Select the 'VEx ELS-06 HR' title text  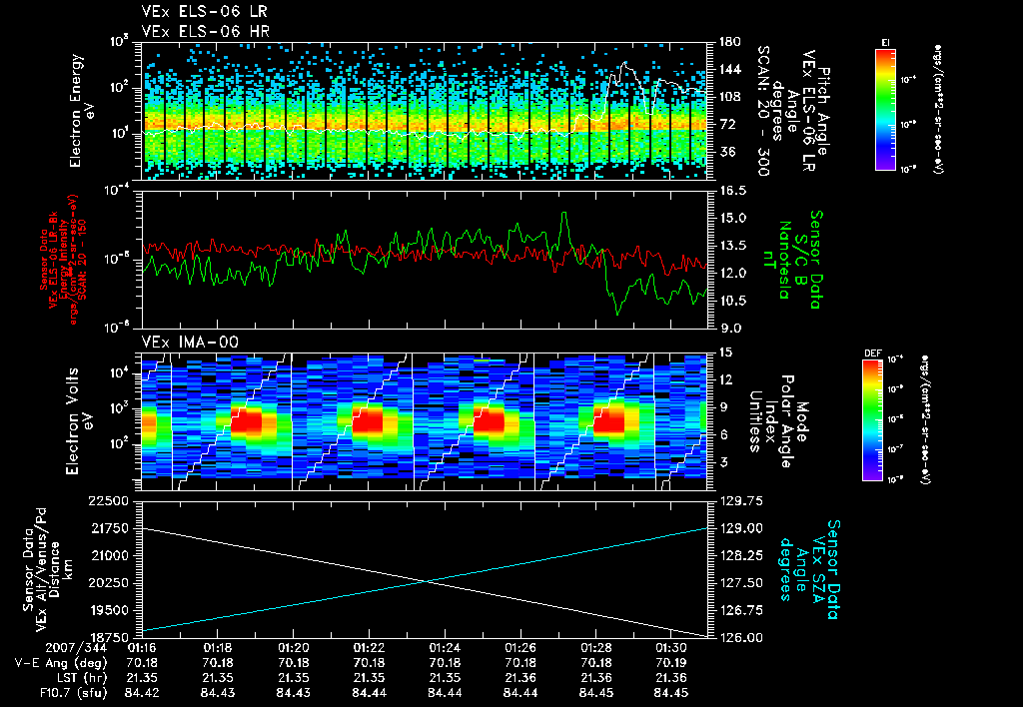coord(206,31)
